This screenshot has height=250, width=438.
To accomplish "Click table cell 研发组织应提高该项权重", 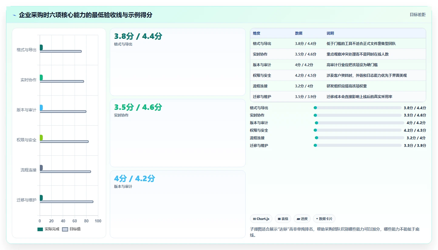I will 347,86.
